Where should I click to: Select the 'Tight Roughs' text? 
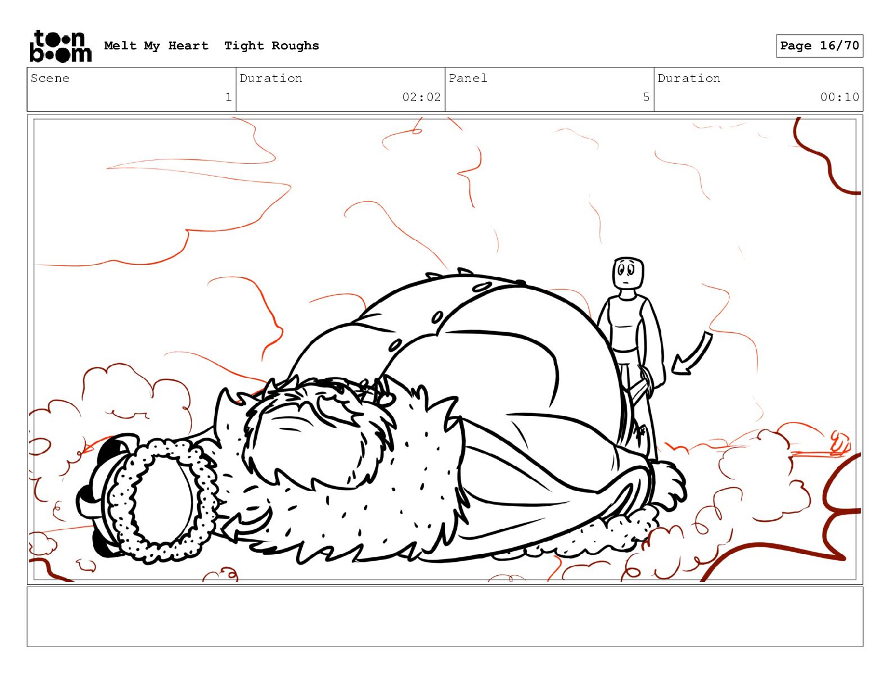tap(271, 45)
